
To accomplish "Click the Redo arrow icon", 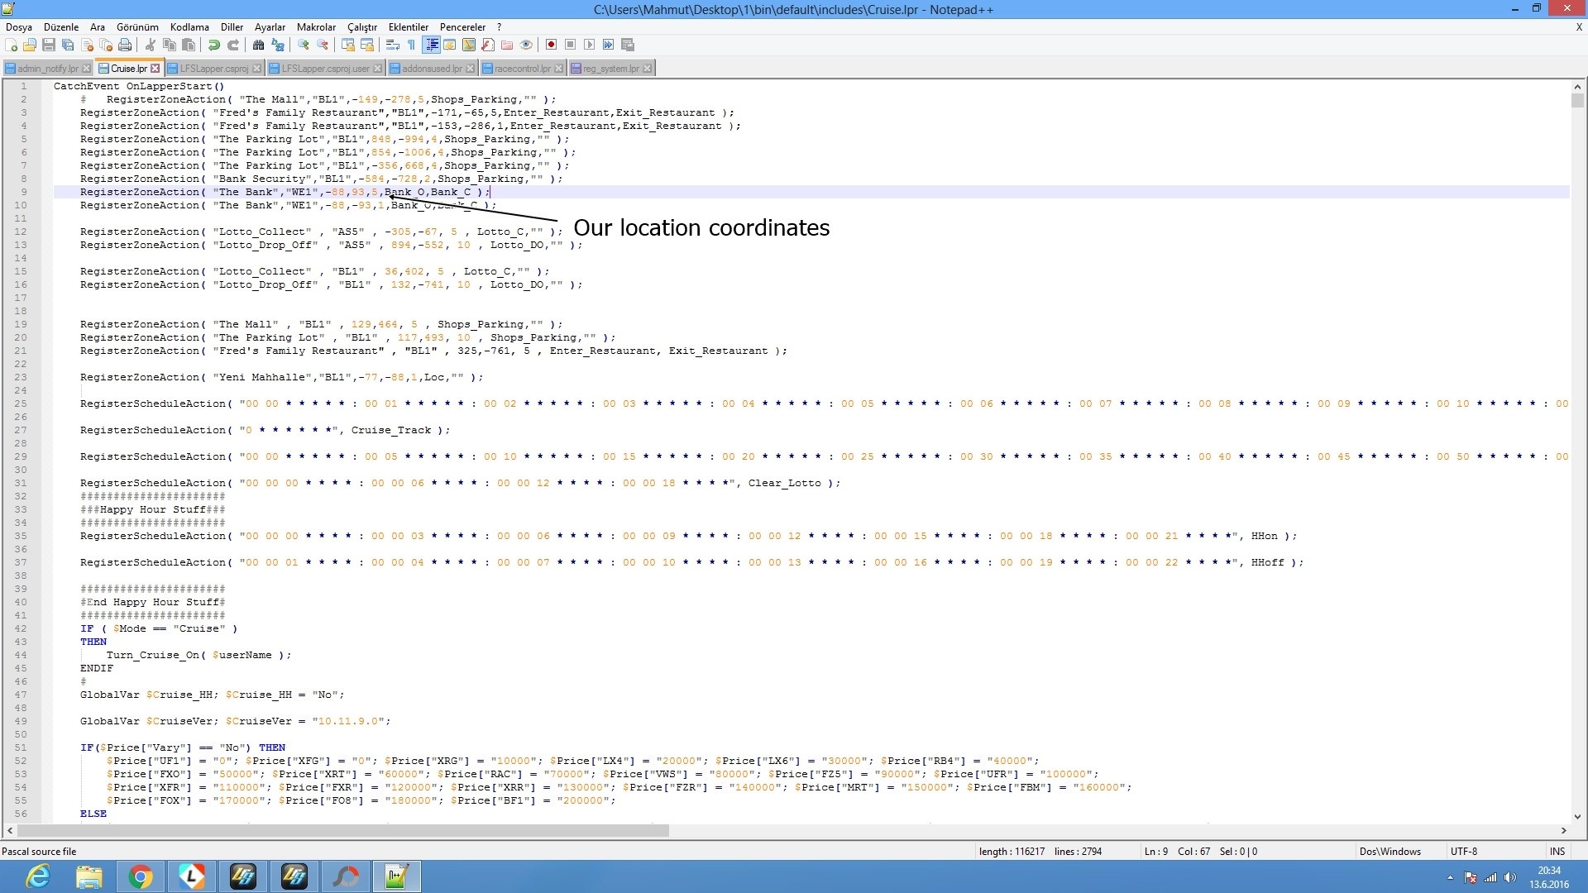I will (233, 45).
